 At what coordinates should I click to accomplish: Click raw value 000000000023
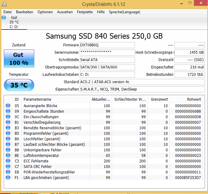click(188, 156)
